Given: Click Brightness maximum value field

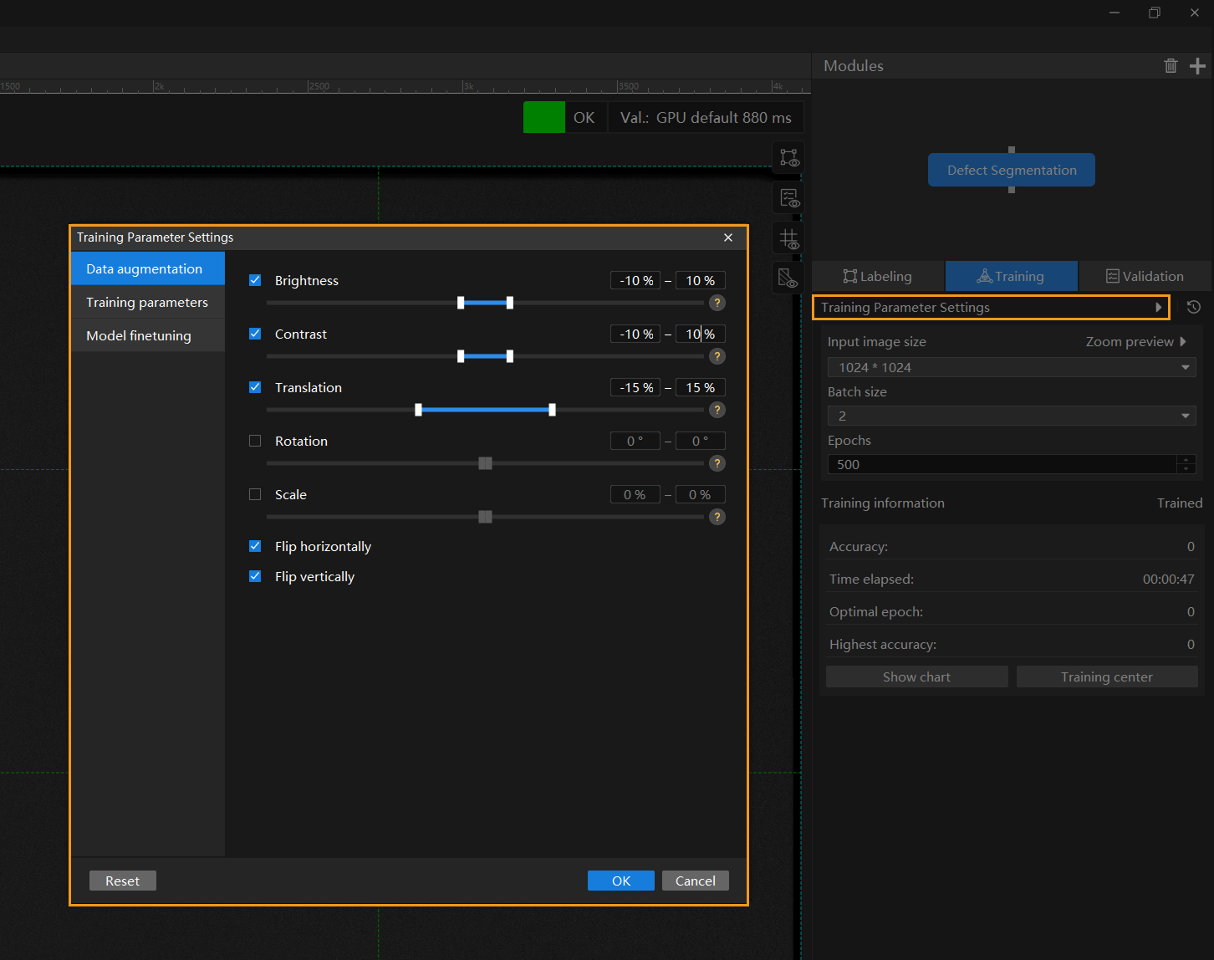Looking at the screenshot, I should (x=701, y=280).
